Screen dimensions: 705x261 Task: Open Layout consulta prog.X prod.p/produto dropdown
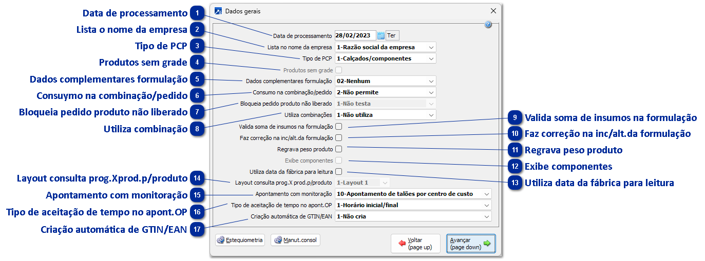pos(362,183)
